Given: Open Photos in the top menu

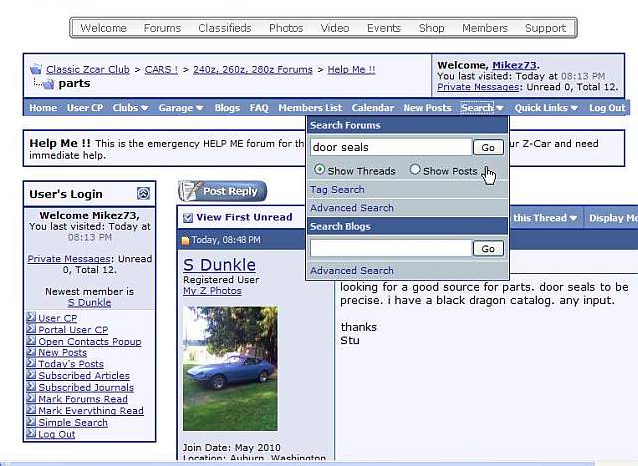Looking at the screenshot, I should click(286, 28).
